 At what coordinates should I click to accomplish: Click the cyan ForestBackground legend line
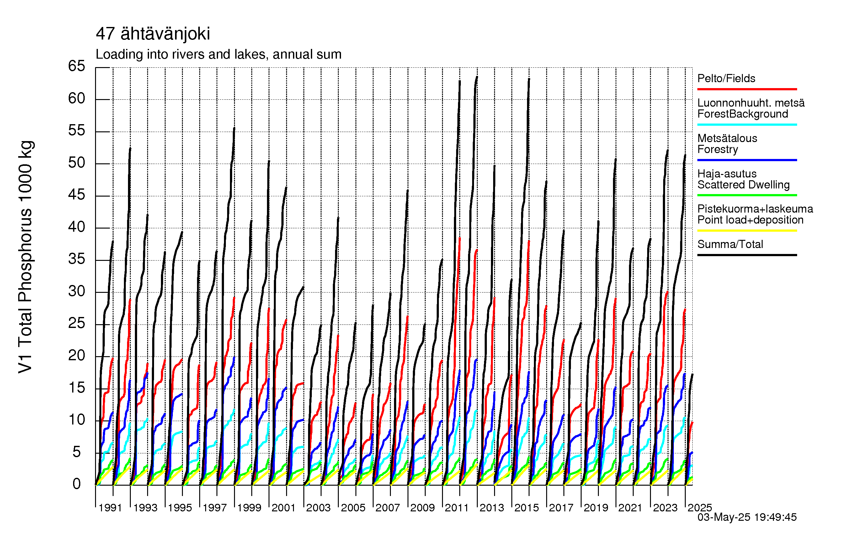[x=747, y=124]
